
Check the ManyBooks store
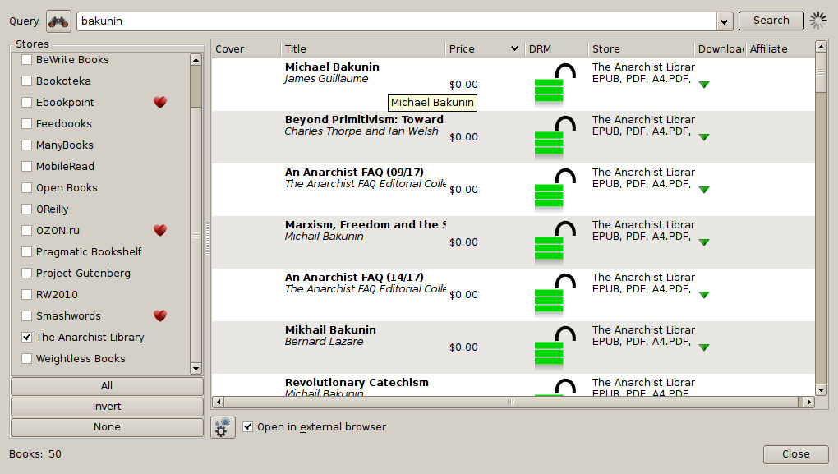pyautogui.click(x=26, y=145)
